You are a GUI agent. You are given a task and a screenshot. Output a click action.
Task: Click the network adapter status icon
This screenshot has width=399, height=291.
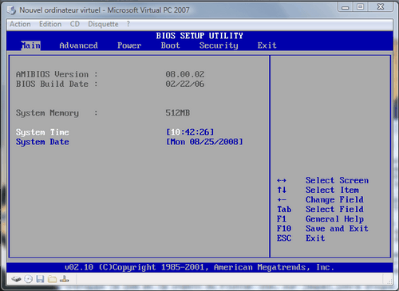coord(64,279)
